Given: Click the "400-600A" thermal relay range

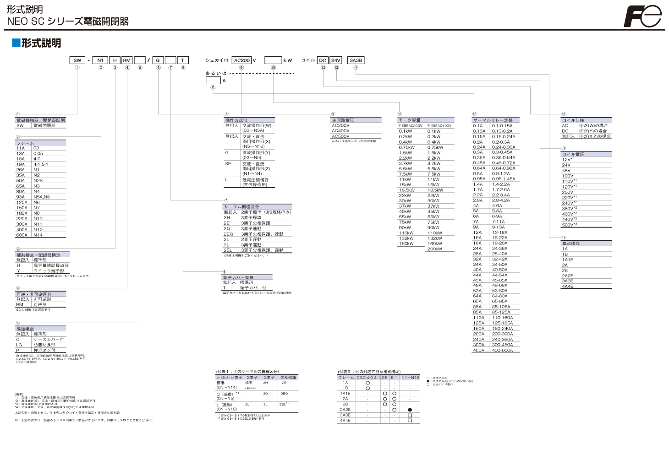Looking at the screenshot, I should [x=503, y=350].
